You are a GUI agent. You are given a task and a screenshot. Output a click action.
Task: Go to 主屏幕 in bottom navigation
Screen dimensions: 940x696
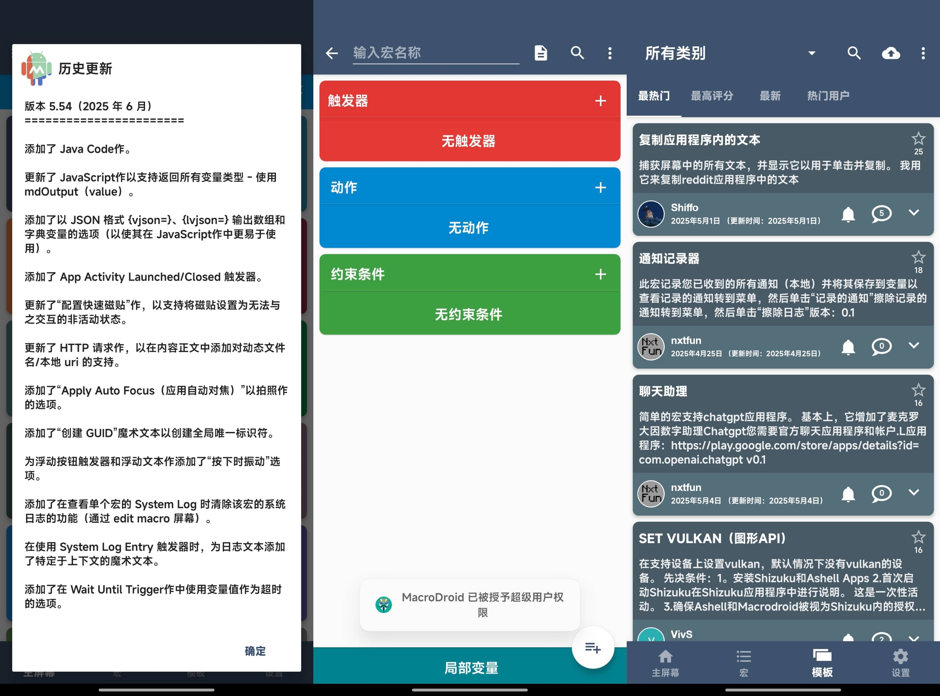pos(665,663)
